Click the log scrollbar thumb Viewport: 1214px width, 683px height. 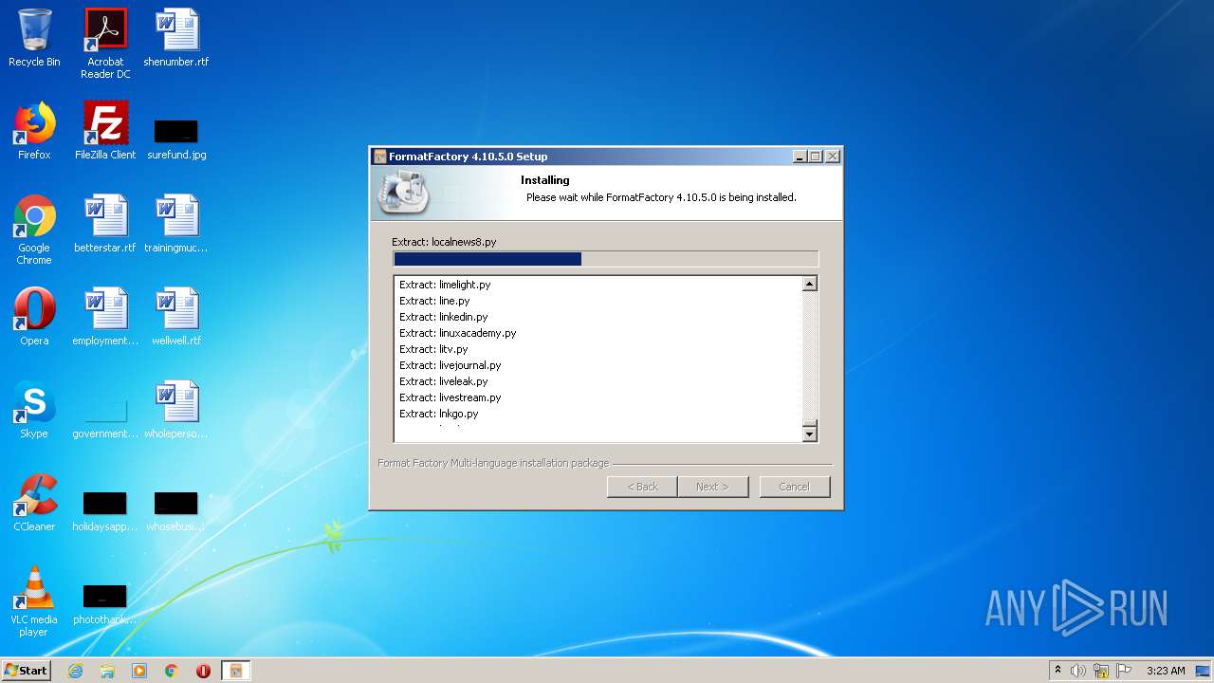coord(809,423)
